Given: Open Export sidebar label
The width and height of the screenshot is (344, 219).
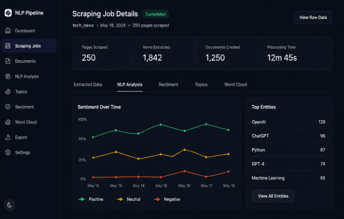Looking at the screenshot, I should [x=21, y=137].
